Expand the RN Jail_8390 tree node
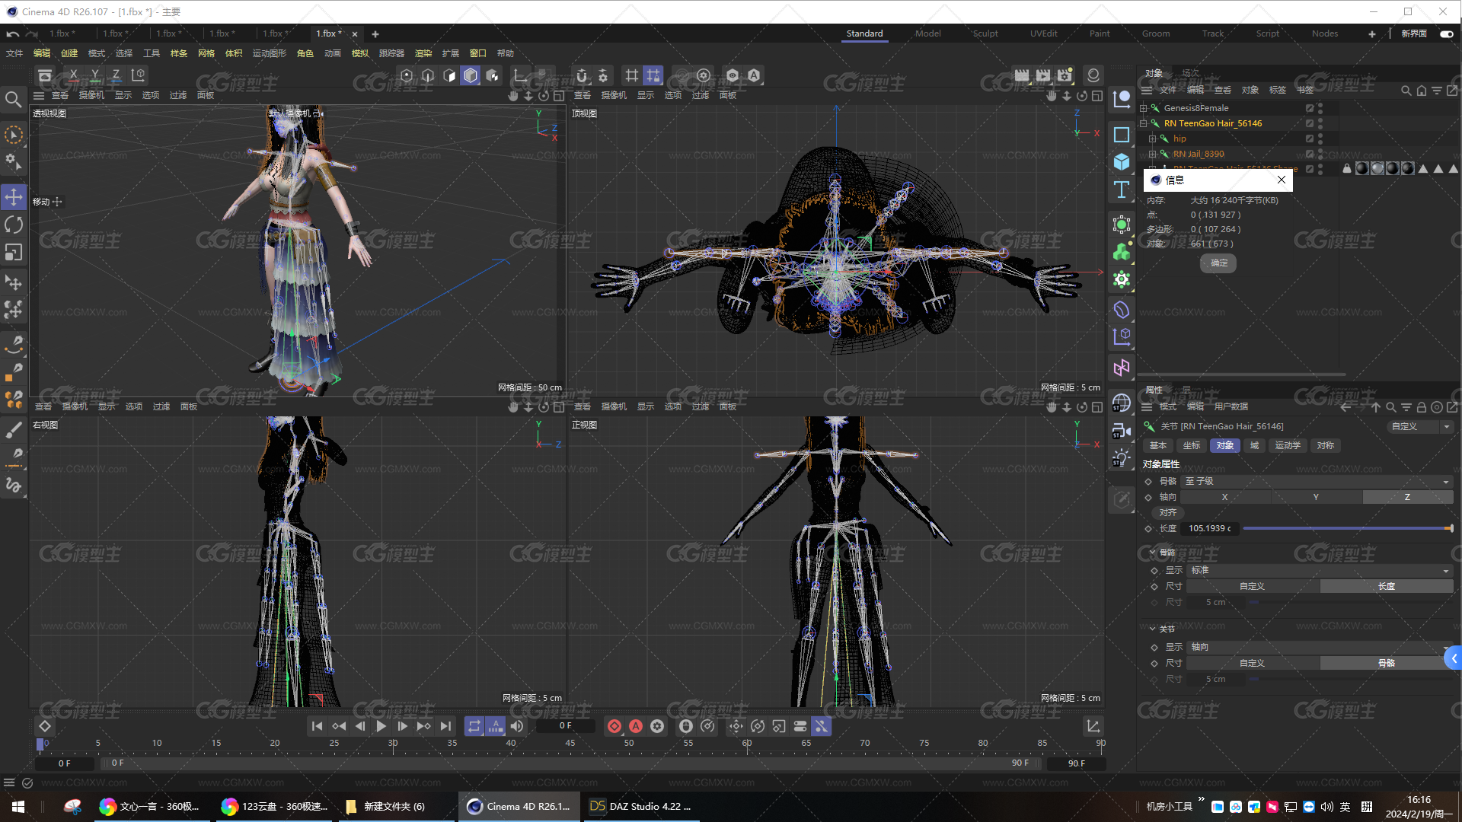The image size is (1462, 822). coord(1152,154)
